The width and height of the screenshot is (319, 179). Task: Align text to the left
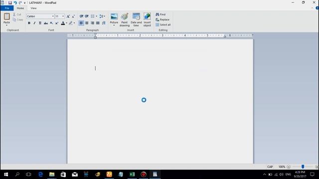(x=81, y=23)
